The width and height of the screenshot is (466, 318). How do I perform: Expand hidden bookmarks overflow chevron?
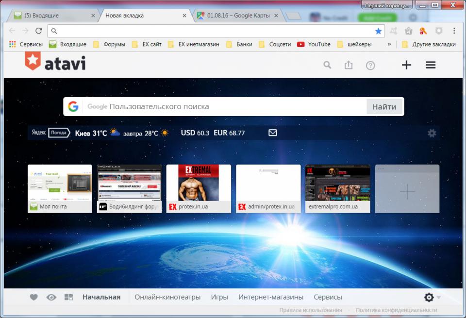click(389, 44)
